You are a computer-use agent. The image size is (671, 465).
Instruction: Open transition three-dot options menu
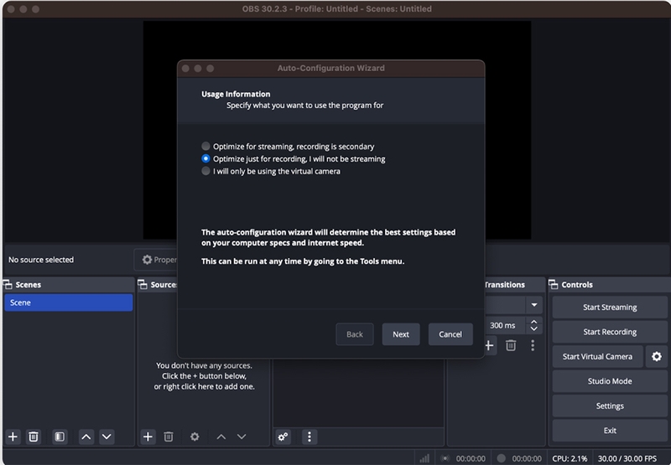coord(533,345)
